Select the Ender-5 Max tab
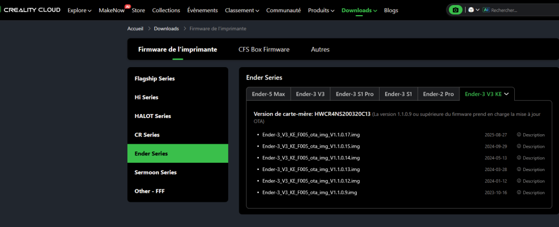The height and width of the screenshot is (227, 559). (x=268, y=94)
